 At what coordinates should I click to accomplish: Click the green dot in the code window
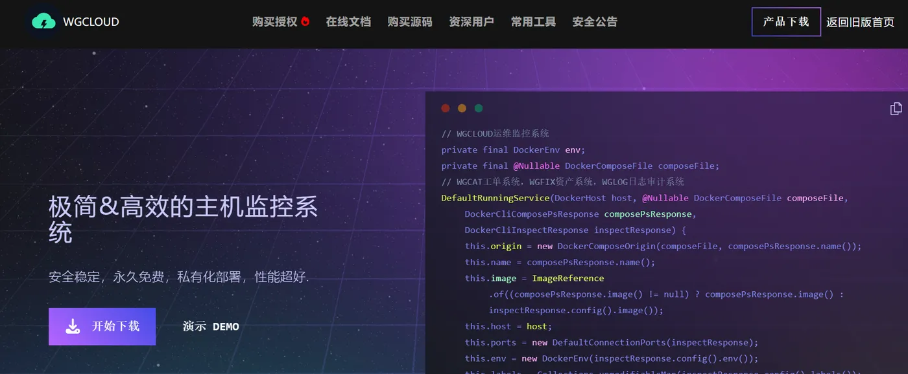click(x=479, y=109)
